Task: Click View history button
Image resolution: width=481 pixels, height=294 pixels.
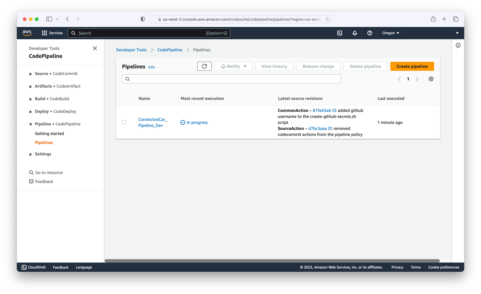Action: tap(274, 66)
